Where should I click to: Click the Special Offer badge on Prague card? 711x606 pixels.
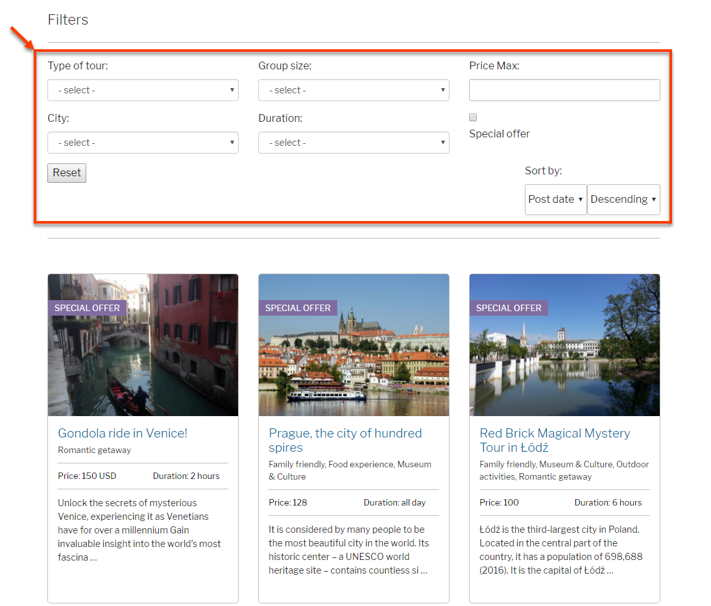(298, 308)
